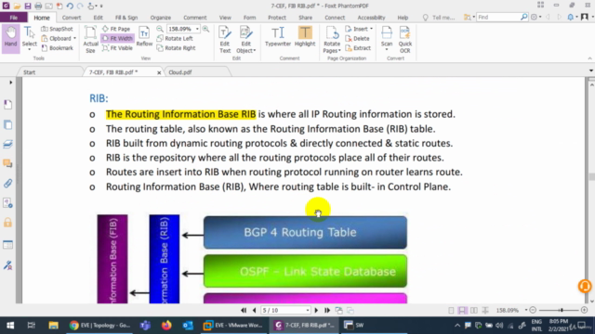Switch to the Comment ribbon tab
This screenshot has width=595, height=334.
point(195,18)
